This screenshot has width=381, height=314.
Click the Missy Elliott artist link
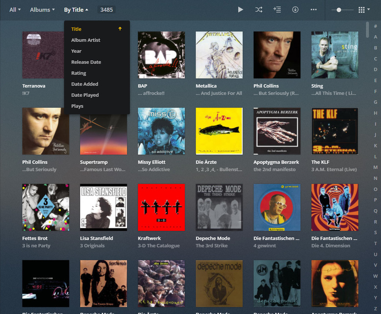(152, 162)
